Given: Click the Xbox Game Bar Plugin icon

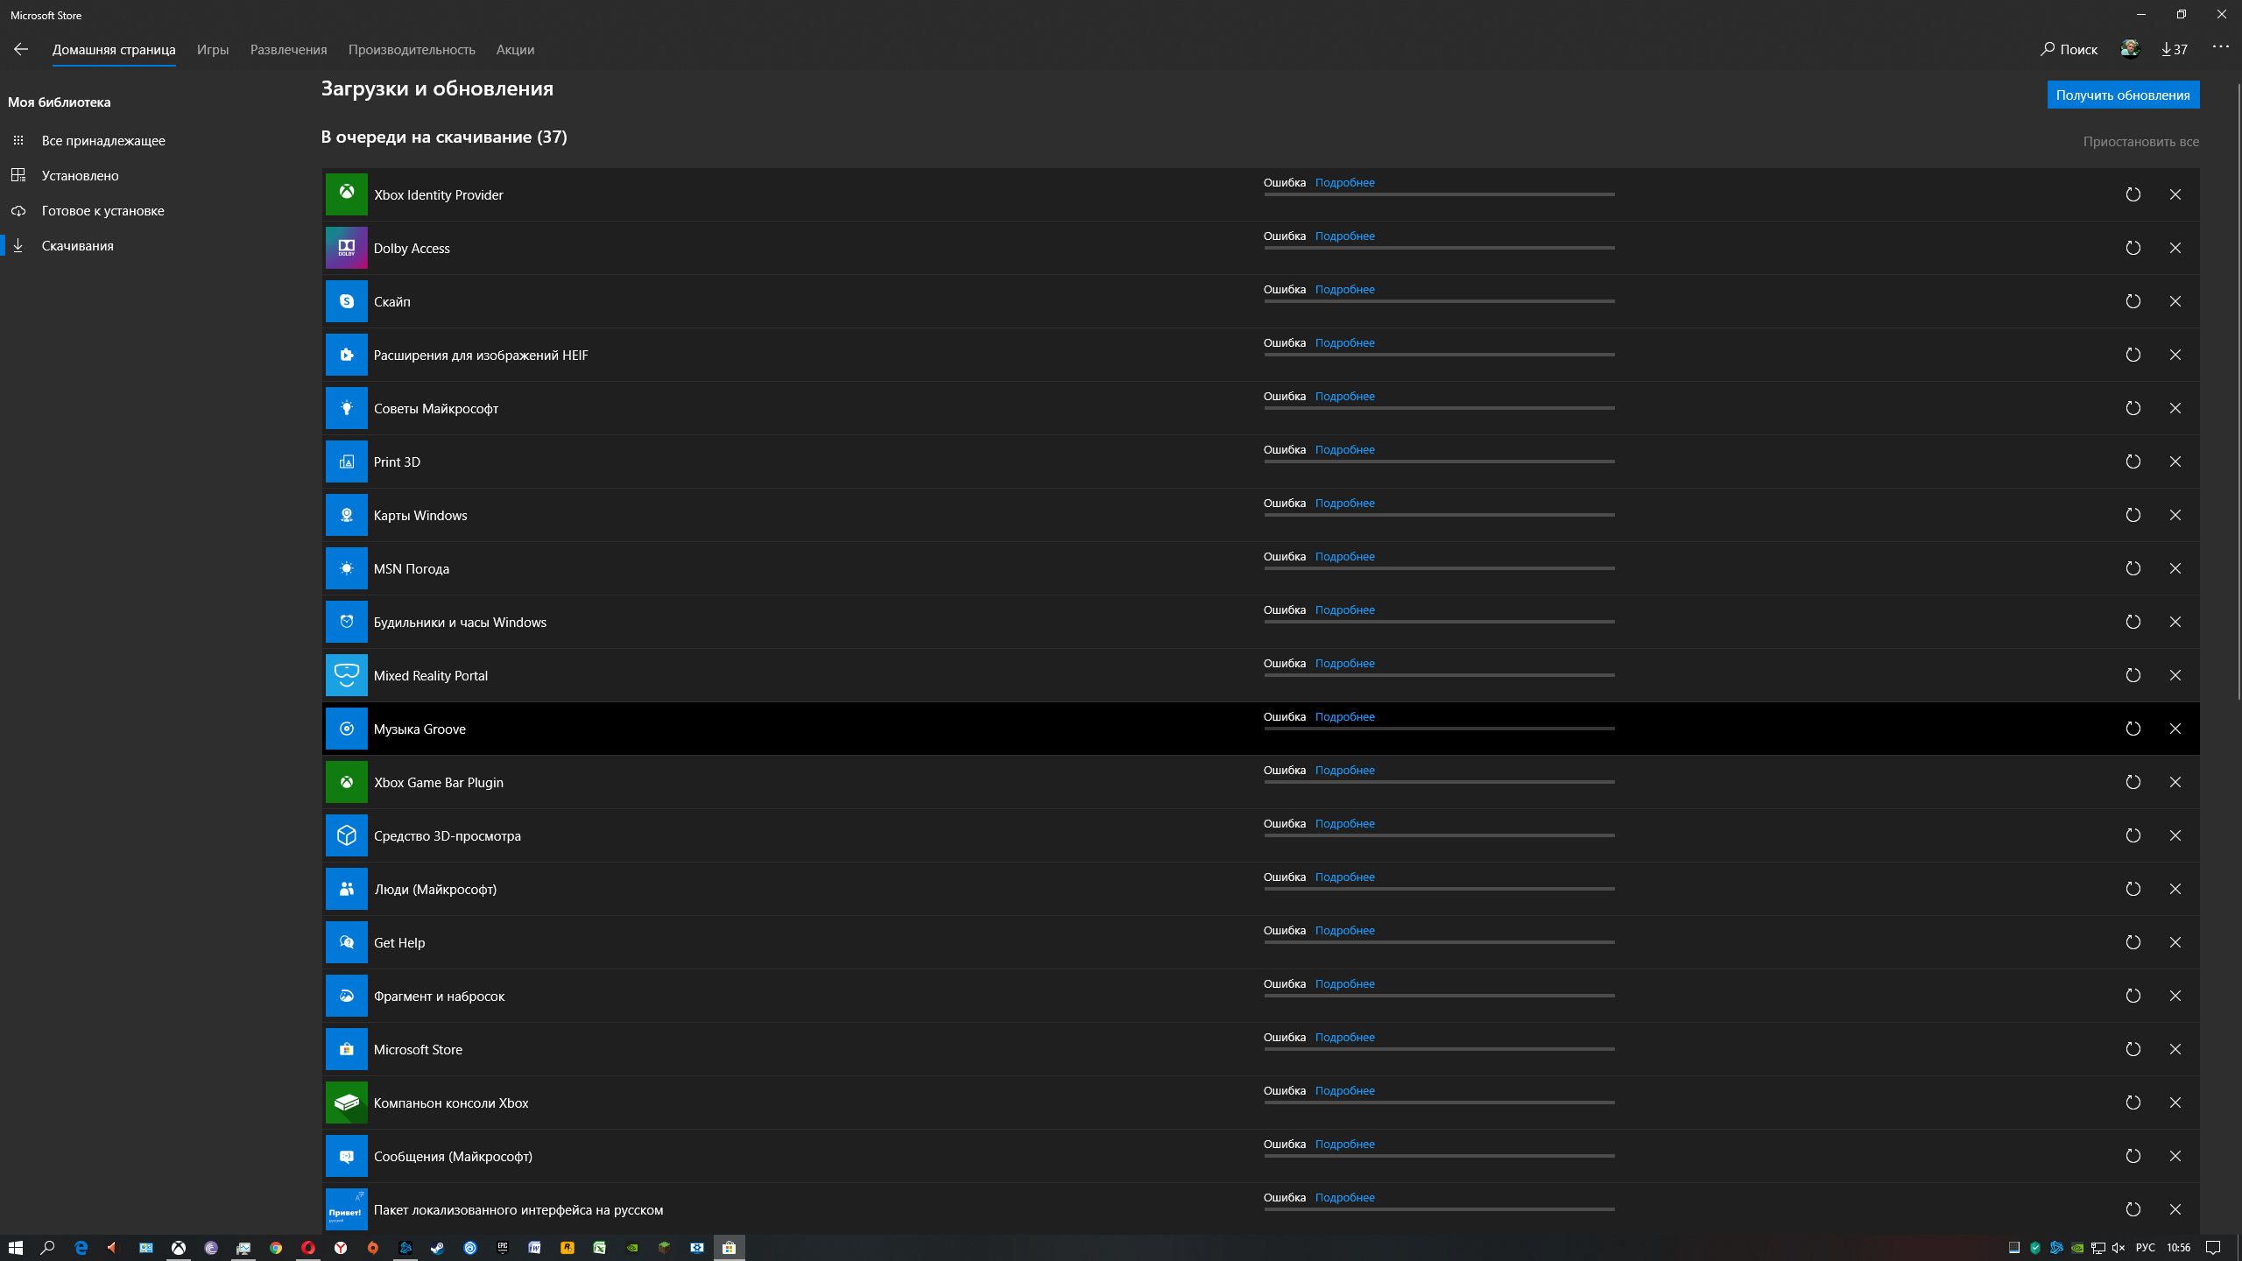Looking at the screenshot, I should click(x=347, y=782).
